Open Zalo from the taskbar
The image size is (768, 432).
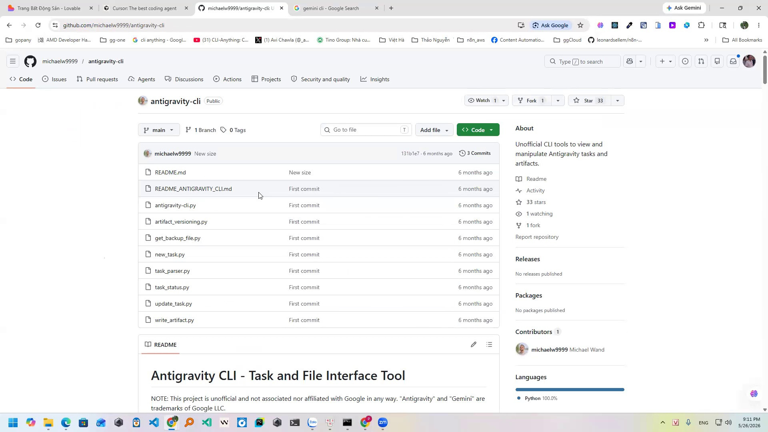[312, 423]
